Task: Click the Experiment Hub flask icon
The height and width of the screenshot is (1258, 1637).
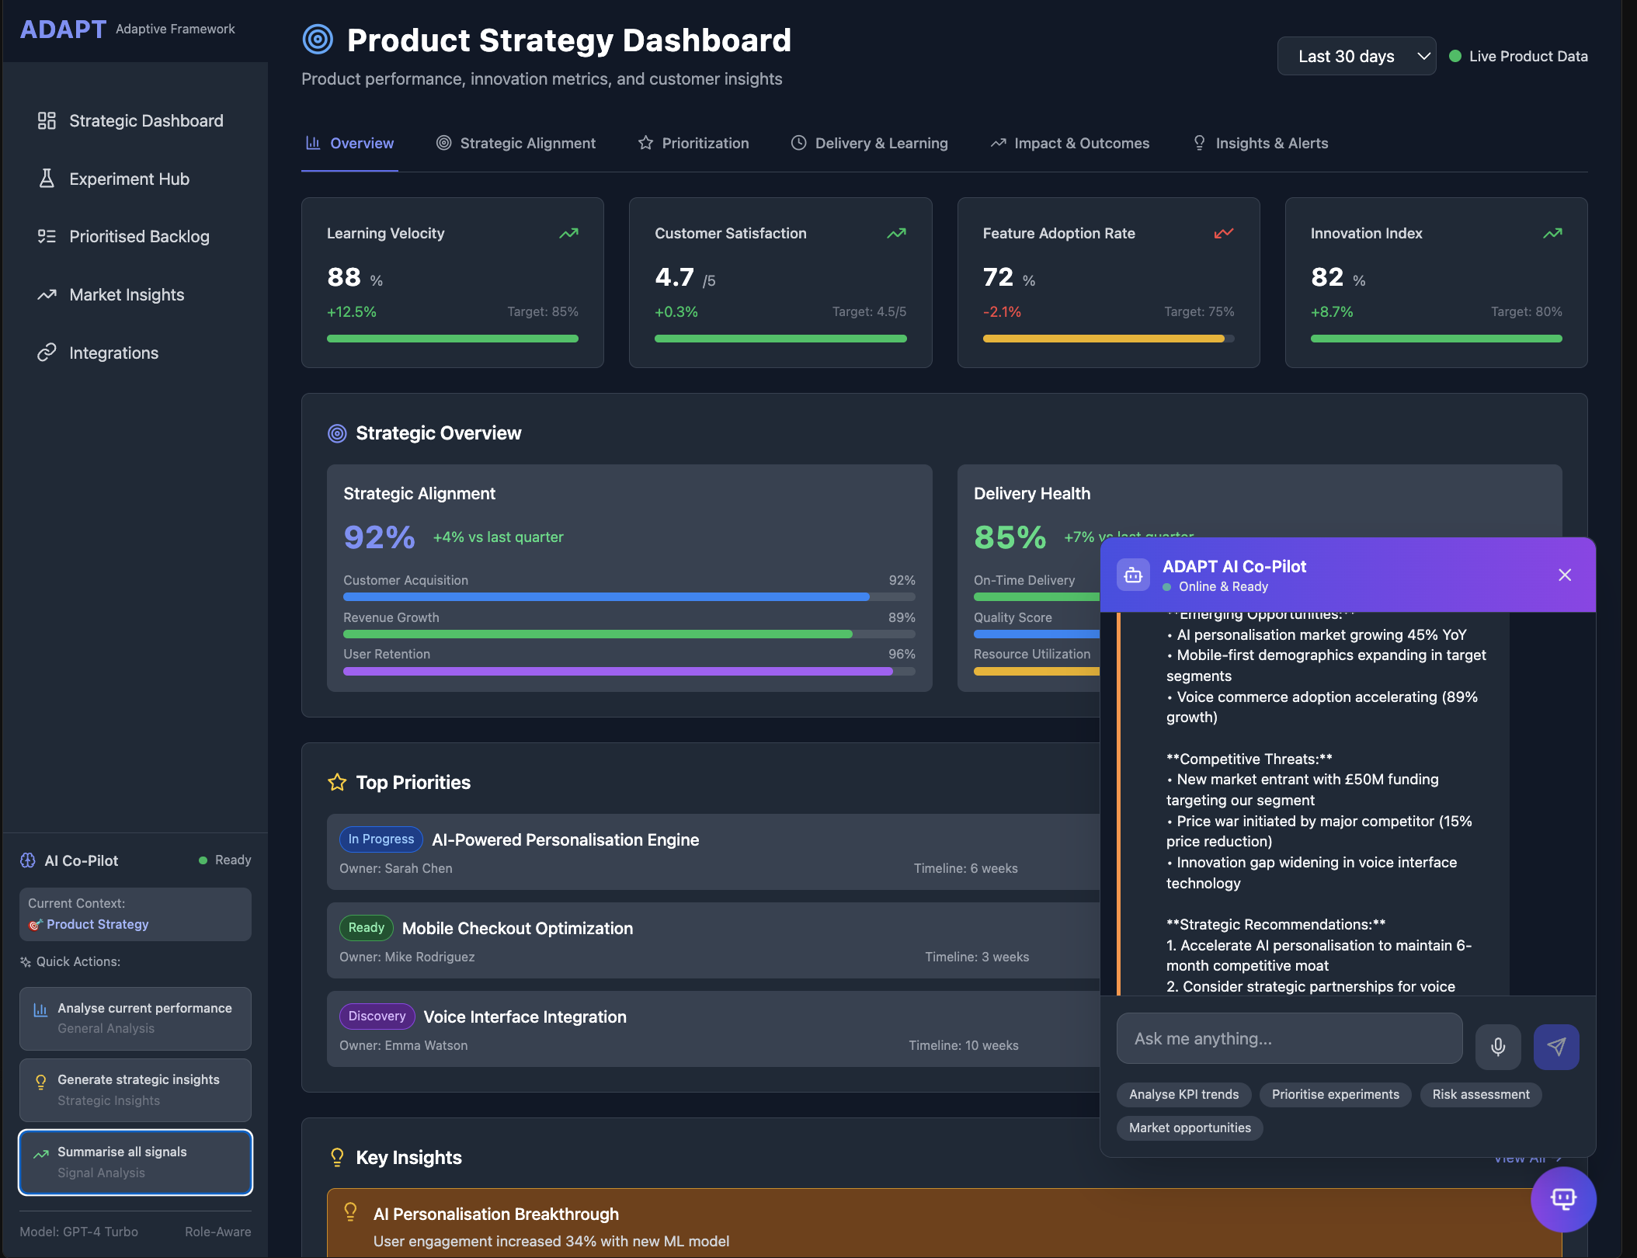Action: pyautogui.click(x=47, y=179)
